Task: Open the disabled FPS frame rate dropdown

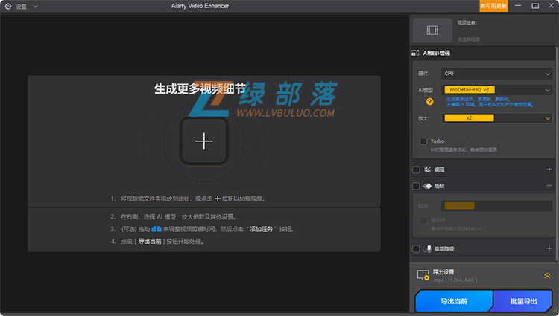Action: click(x=497, y=206)
